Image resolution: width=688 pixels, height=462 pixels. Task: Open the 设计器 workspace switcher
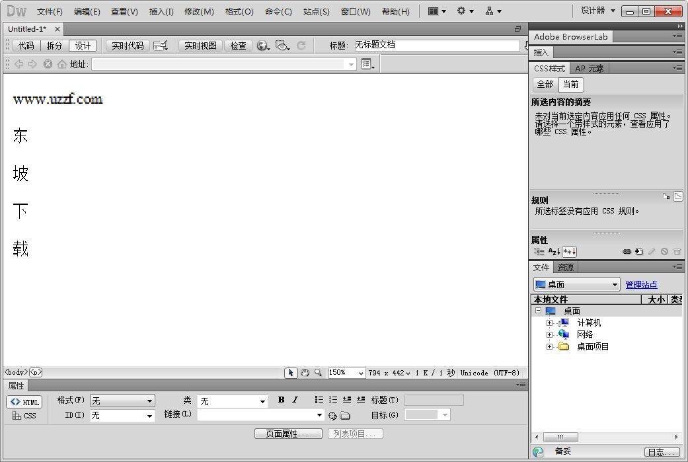click(x=598, y=11)
